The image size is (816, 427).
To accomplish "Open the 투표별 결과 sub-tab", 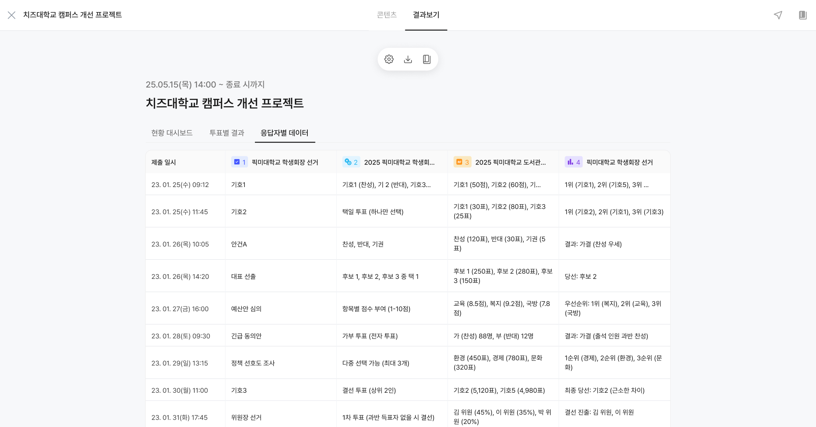I will coord(227,133).
